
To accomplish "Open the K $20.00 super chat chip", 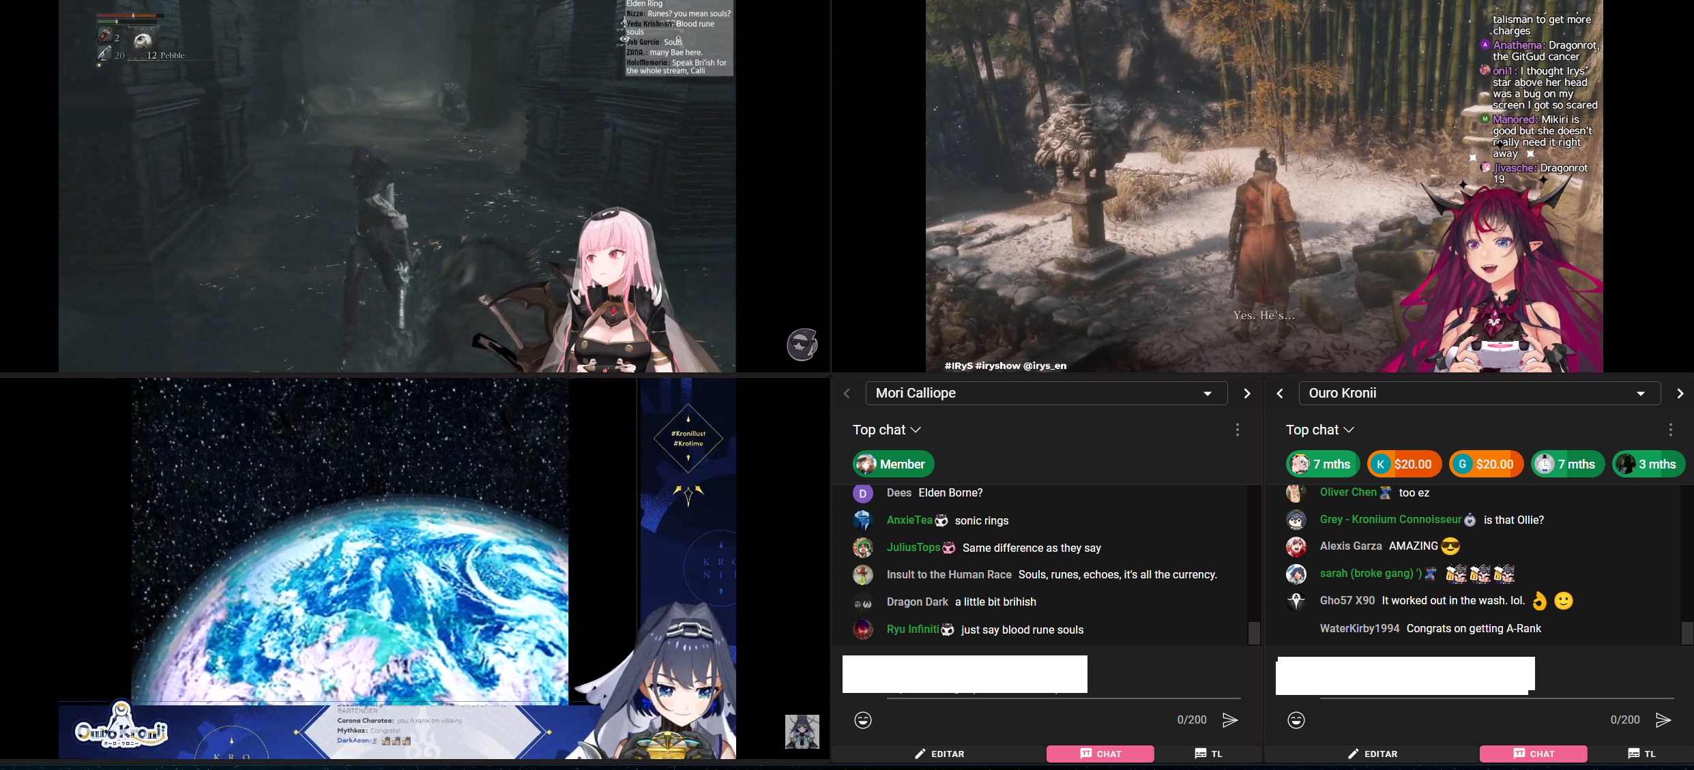I will click(1404, 464).
